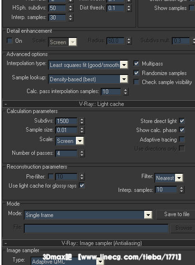Enable the Adaptive tracing checkbox

182,140
